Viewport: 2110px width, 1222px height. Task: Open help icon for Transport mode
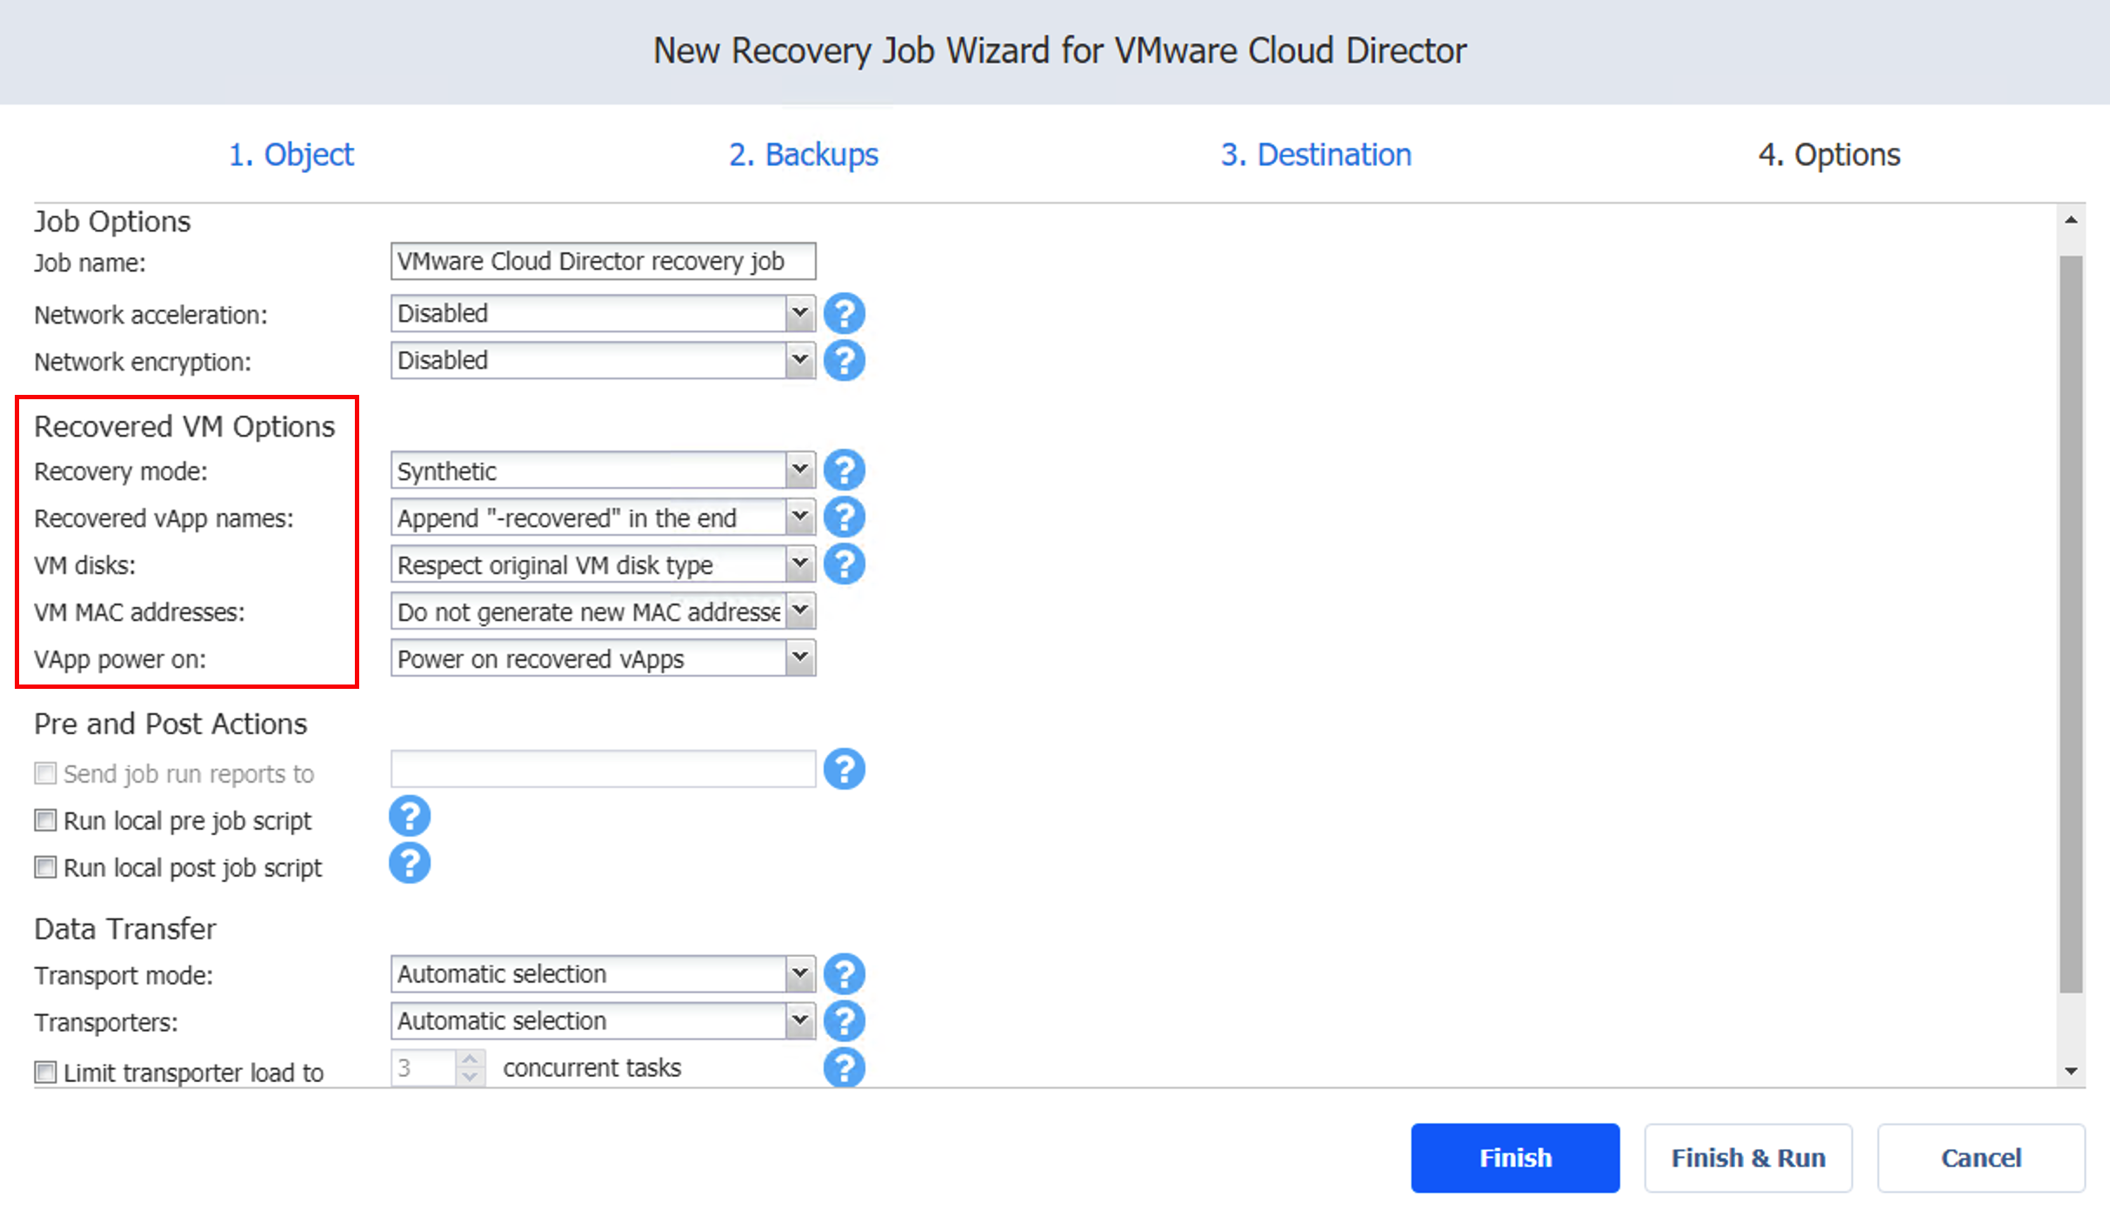[x=844, y=974]
